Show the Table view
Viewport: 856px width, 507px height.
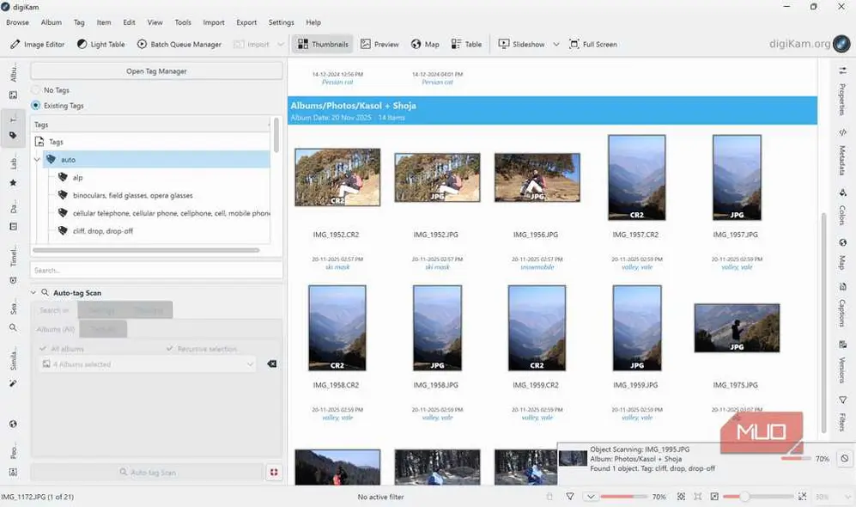tap(465, 44)
